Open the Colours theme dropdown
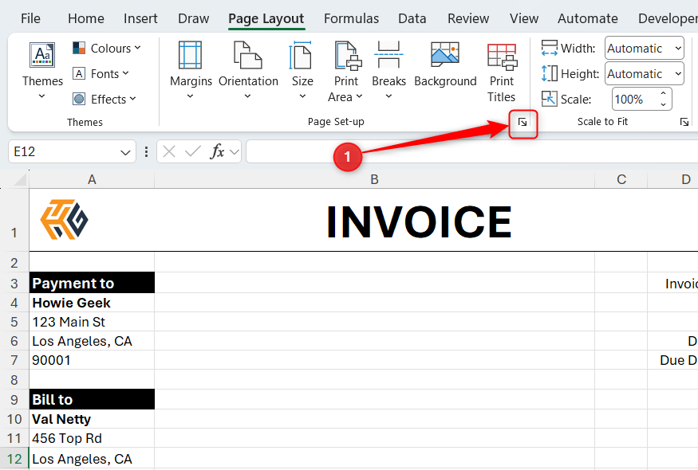This screenshot has width=698, height=470. tap(107, 48)
